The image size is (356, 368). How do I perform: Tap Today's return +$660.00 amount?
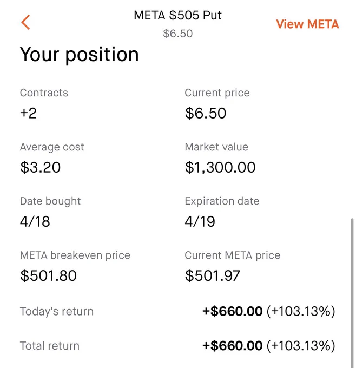click(x=232, y=311)
